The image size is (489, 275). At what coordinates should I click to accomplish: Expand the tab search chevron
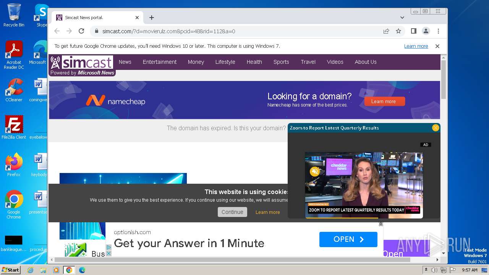click(402, 18)
